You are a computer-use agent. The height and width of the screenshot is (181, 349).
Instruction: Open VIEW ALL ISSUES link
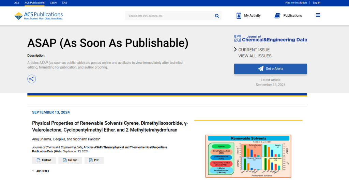(x=255, y=56)
